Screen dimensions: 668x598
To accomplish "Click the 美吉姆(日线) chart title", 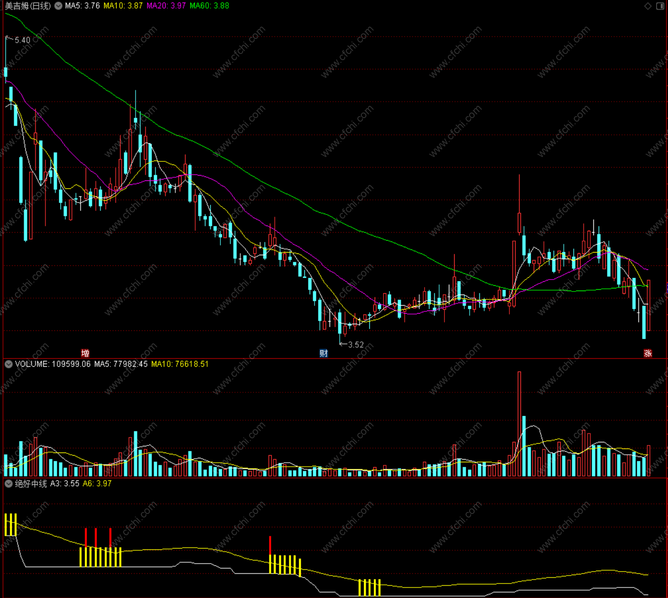I will [x=28, y=6].
